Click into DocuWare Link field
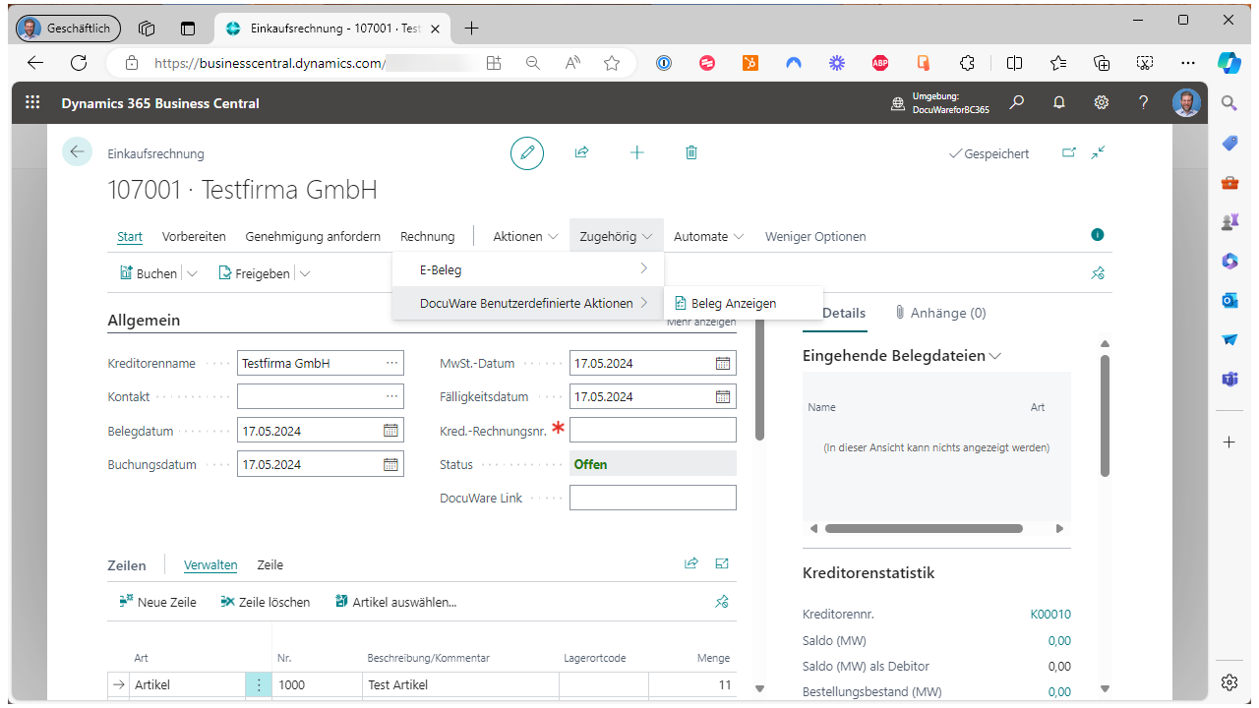 pyautogui.click(x=653, y=498)
